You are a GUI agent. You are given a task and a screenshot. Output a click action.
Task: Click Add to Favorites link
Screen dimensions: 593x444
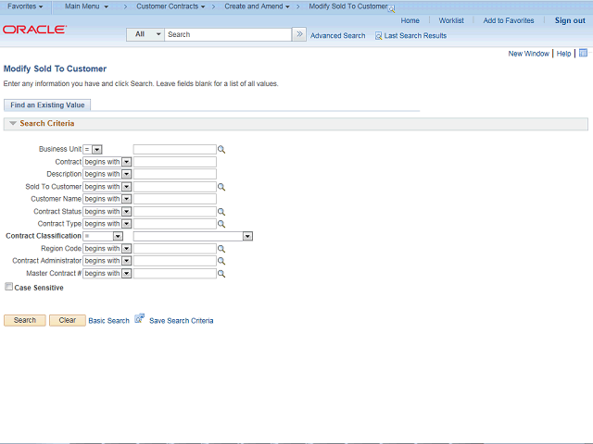coord(509,20)
